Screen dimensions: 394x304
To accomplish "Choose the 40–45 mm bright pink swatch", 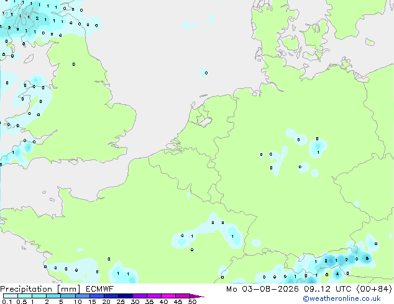I will [x=168, y=296].
